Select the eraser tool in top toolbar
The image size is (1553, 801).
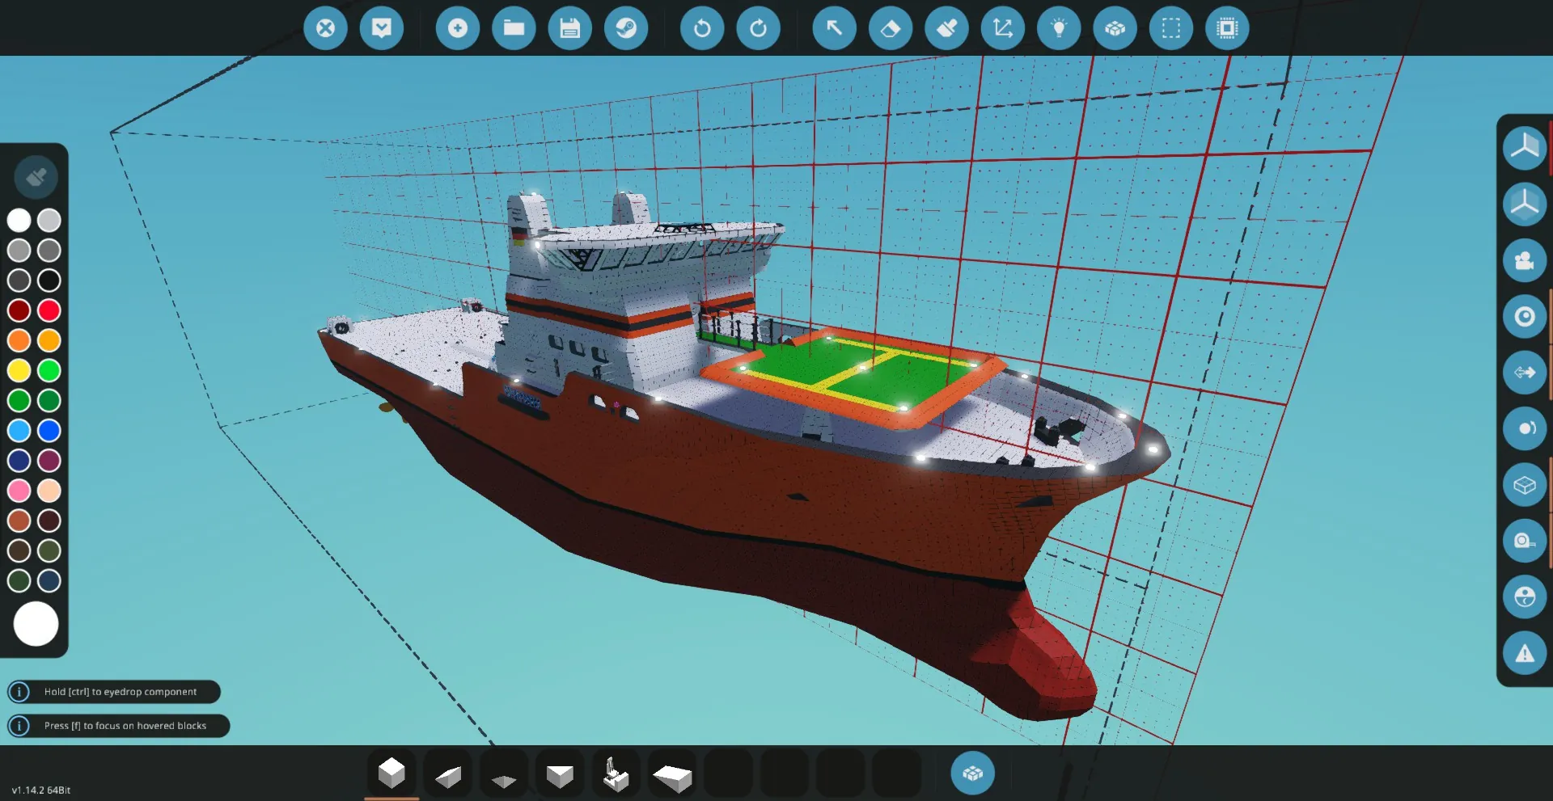click(890, 28)
